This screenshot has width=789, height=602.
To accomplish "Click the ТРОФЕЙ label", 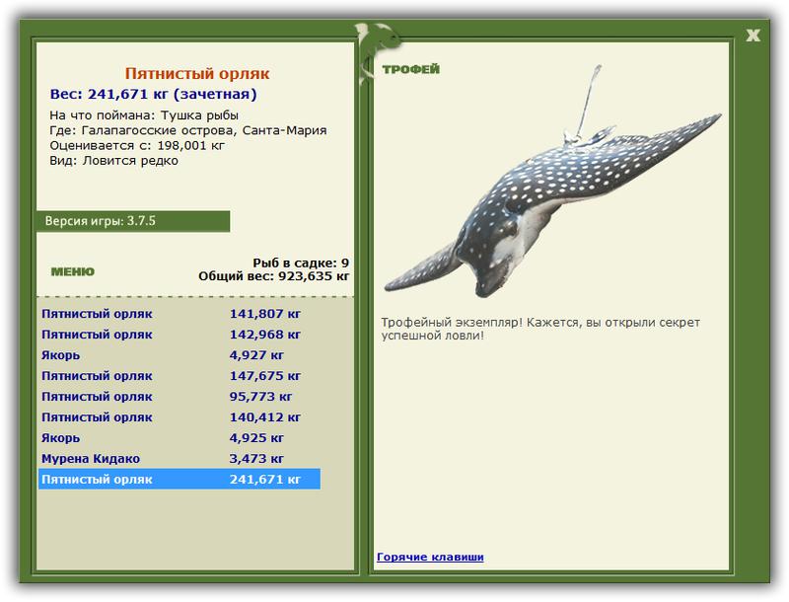I will point(410,69).
